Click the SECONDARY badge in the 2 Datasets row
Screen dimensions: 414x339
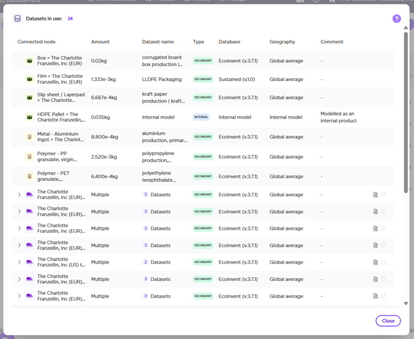pos(203,262)
